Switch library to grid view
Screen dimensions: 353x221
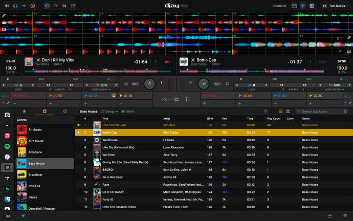288,112
